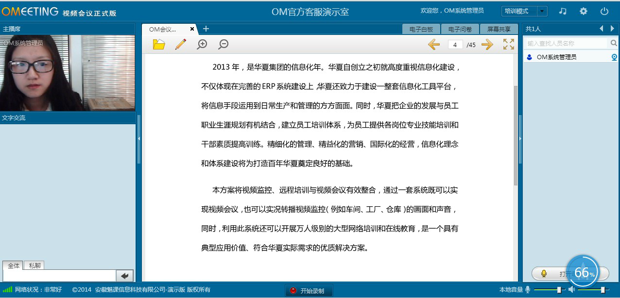Click the search magnifier for attendees

point(614,43)
